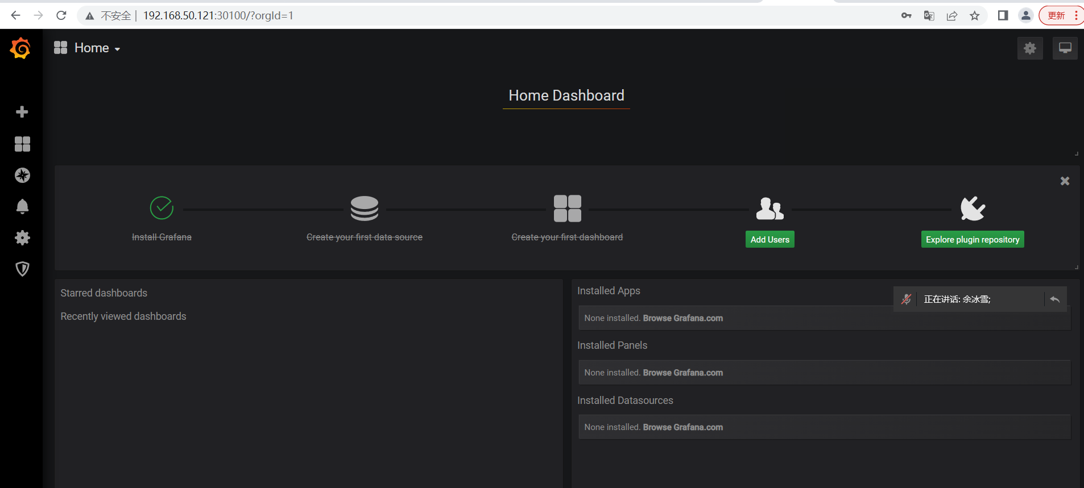Click the plugin plug icon
This screenshot has width=1084, height=488.
[973, 208]
